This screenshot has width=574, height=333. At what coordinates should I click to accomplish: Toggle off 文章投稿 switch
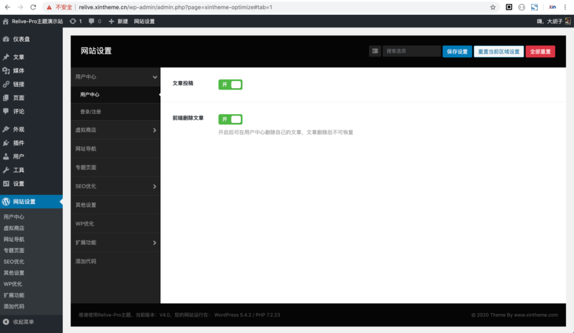[230, 84]
